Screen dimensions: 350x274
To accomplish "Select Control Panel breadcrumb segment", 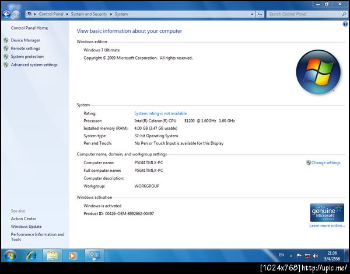I will pos(51,14).
